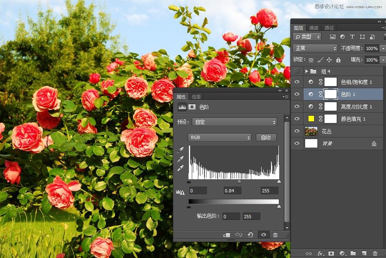Delete this adjustment layer trash icon in Properties
Screen dimensions: 386x258
coord(275,235)
